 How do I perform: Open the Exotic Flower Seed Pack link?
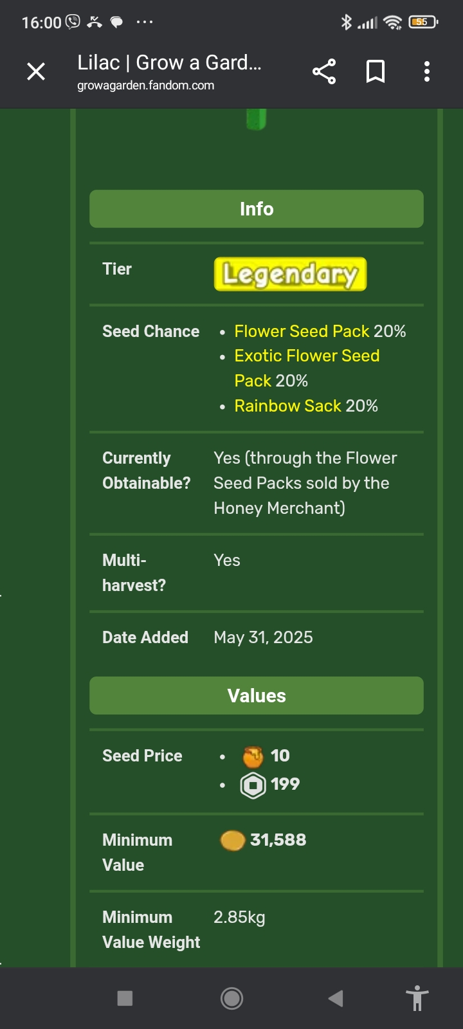pos(307,368)
